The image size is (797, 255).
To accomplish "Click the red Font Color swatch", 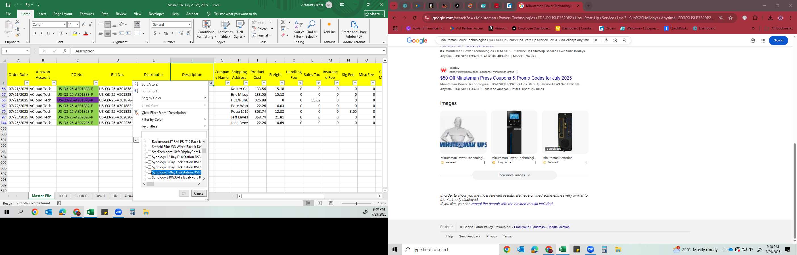I will coord(86,33).
